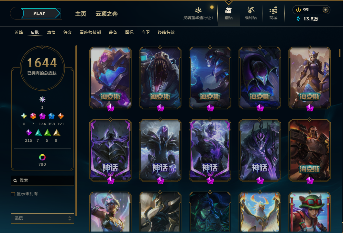Go to 主页 home page
This screenshot has width=343, height=233.
click(81, 14)
